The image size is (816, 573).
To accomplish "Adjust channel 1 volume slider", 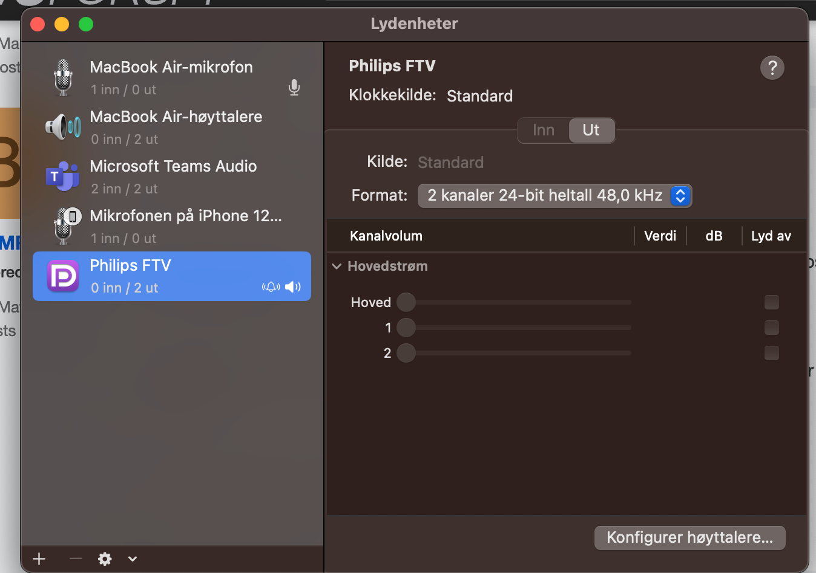I will coord(515,328).
